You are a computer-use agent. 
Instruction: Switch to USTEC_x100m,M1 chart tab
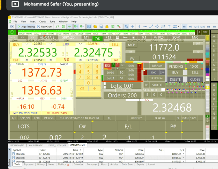coord(57,145)
